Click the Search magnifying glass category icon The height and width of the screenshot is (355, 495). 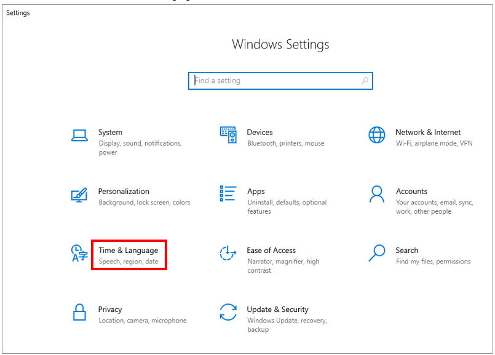click(x=376, y=252)
